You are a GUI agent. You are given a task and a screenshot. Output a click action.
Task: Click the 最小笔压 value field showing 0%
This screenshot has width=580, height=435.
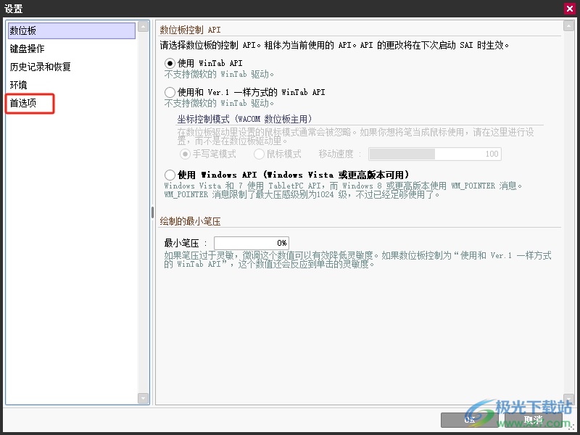[252, 243]
